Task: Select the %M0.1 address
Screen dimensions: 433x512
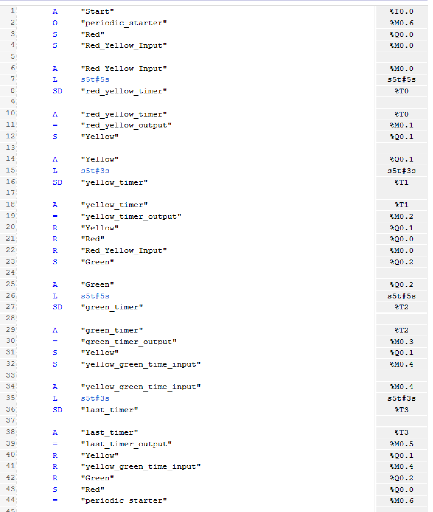Action: click(x=402, y=125)
